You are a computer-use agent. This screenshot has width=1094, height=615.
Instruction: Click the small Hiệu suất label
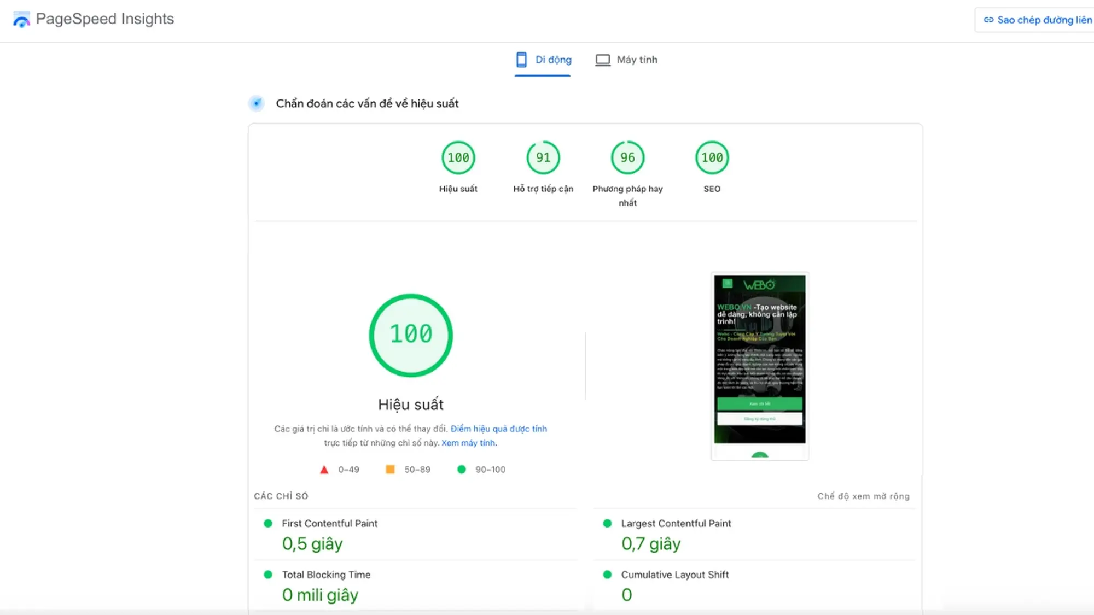click(x=458, y=189)
